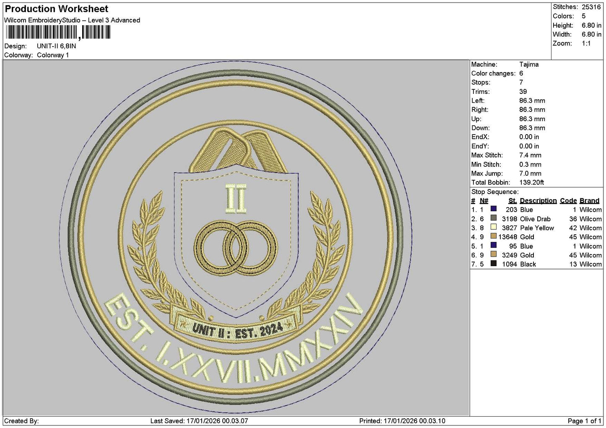Click the Colors value '5'
Screen dimensions: 606x428
(x=584, y=16)
